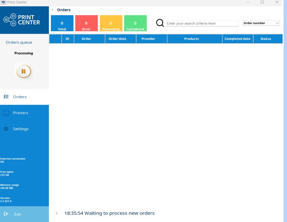Focus the search criteria input field
Screen dimensions: 287x222
[202, 23]
